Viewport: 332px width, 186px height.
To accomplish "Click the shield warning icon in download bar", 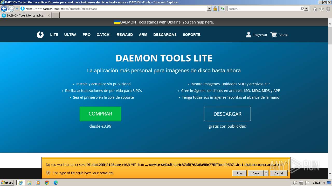I will point(48,173).
